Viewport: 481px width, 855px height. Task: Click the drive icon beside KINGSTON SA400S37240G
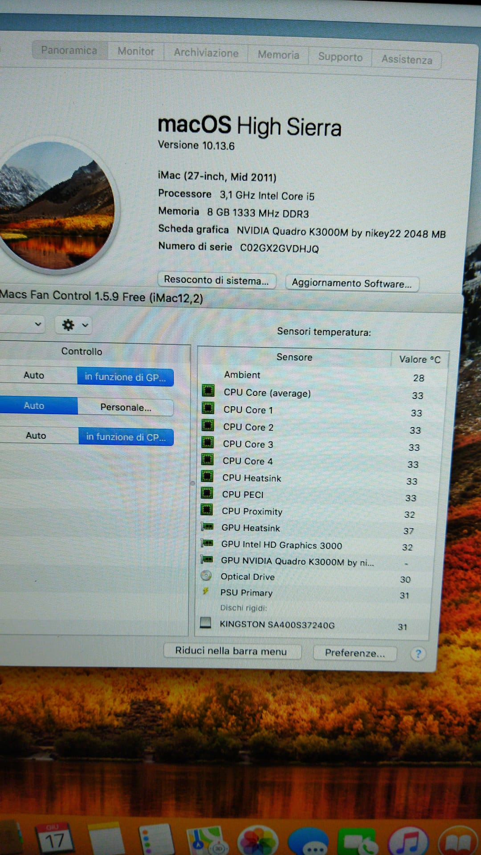[x=205, y=623]
